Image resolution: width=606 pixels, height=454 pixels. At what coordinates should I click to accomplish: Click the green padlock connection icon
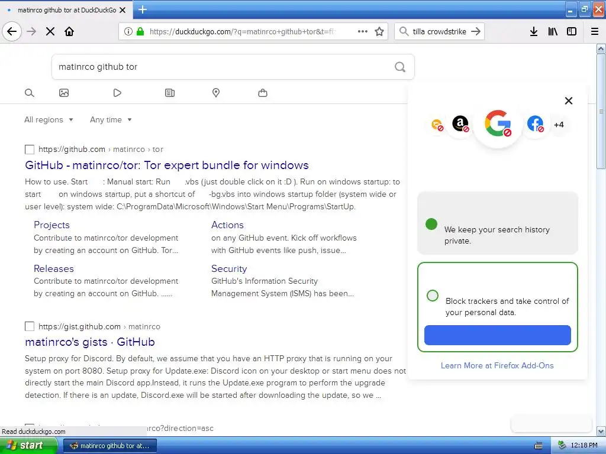coord(140,31)
